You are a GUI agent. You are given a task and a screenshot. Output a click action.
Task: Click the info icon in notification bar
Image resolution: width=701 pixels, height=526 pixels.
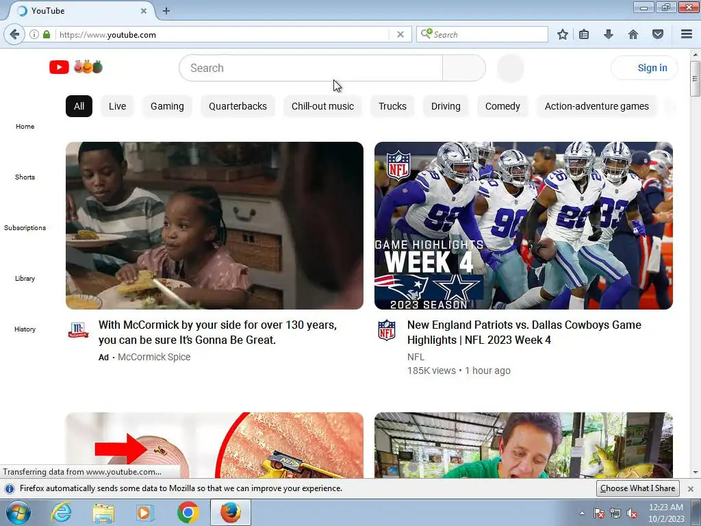tap(10, 488)
